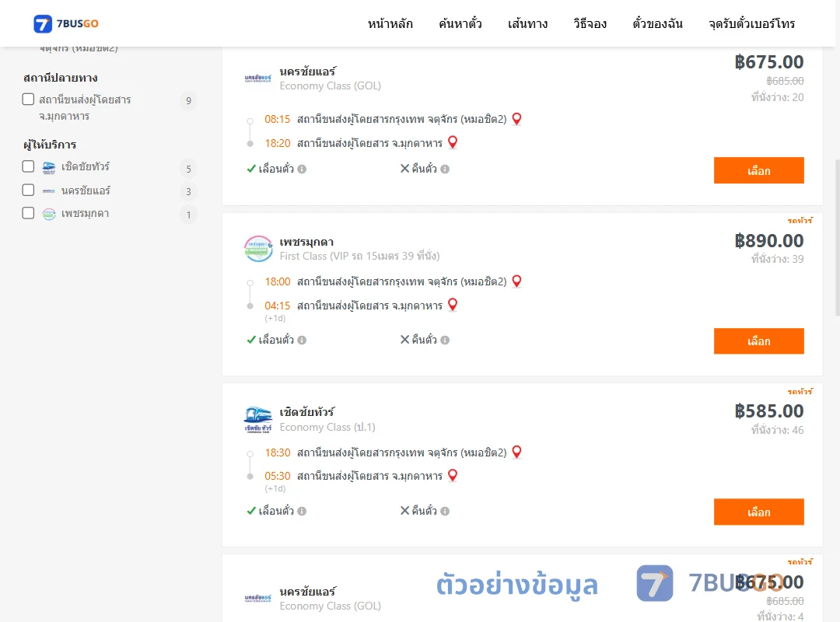Viewport: 840px width, 622px height.
Task: Check the สถานีขนส่งผู้โดยสาร จ.มุกดาหาร destination filter
Action: (29, 99)
